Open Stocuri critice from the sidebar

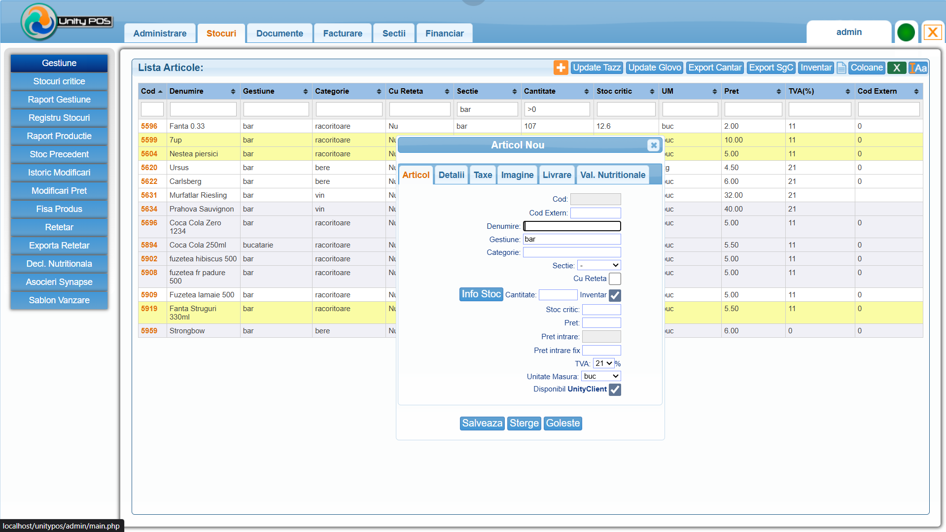pos(59,81)
